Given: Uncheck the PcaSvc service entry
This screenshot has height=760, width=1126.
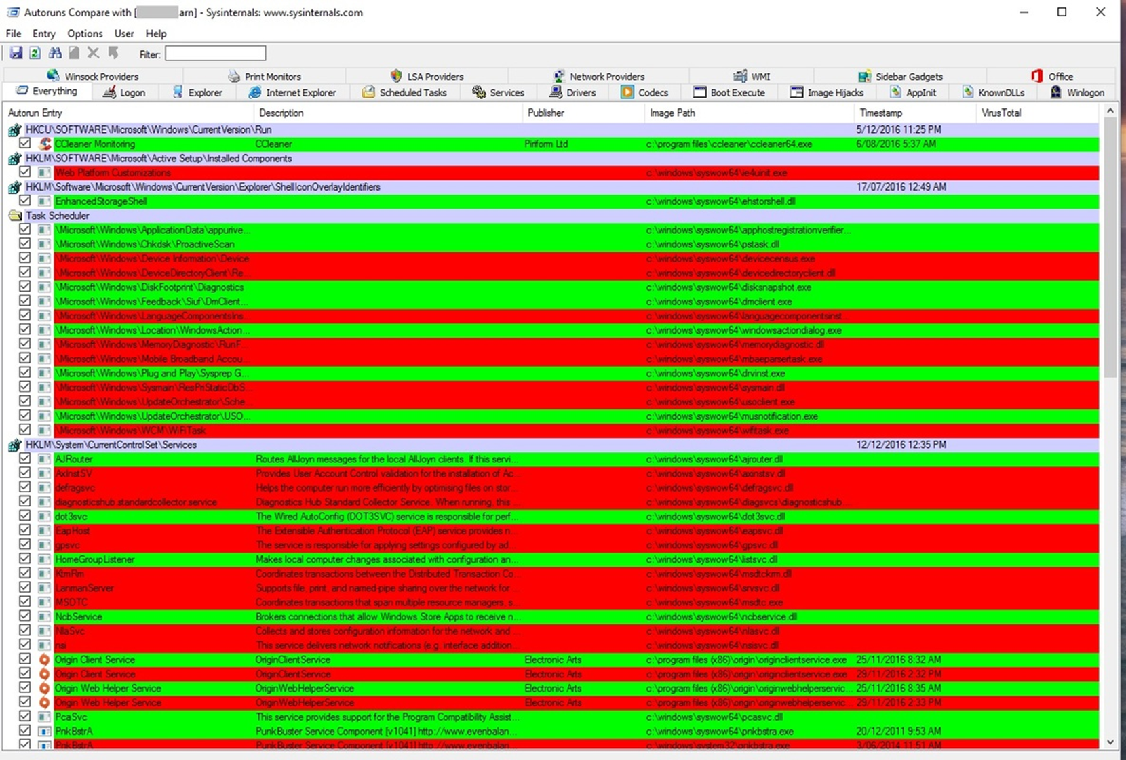Looking at the screenshot, I should (x=25, y=716).
